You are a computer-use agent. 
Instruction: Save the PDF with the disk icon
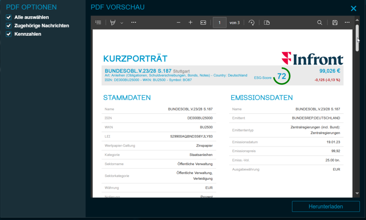[335, 23]
